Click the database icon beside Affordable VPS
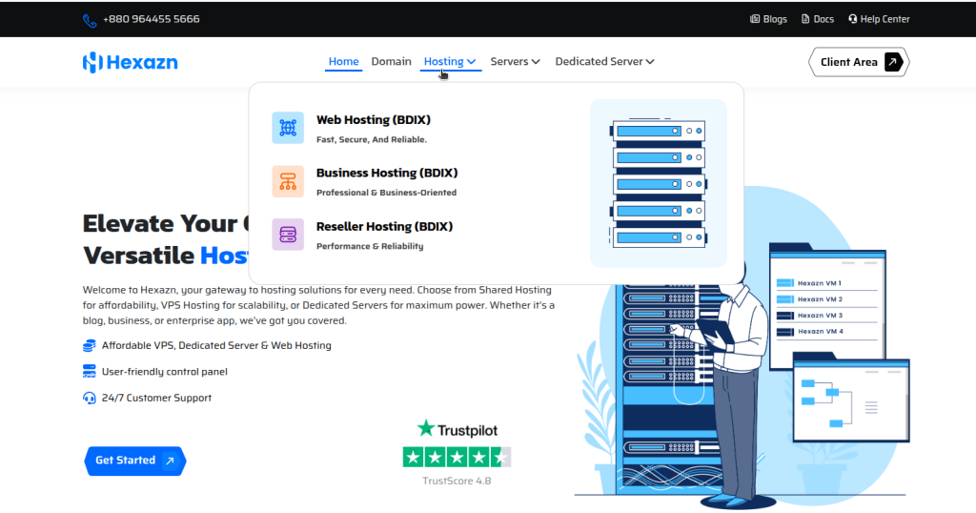The height and width of the screenshot is (513, 976). coord(89,346)
